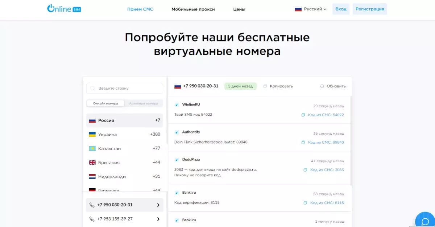This screenshot has height=227, width=435.
Task: Click the Authentify sender icon
Action: pos(177,132)
